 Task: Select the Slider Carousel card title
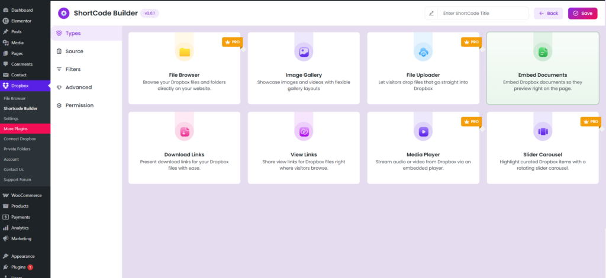[x=543, y=154]
